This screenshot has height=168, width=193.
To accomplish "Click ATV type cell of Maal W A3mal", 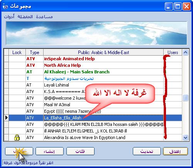I will tap(34, 105).
